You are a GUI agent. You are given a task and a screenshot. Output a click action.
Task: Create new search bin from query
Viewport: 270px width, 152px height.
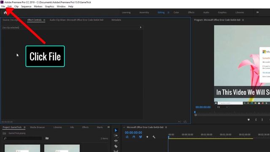coord(47,138)
